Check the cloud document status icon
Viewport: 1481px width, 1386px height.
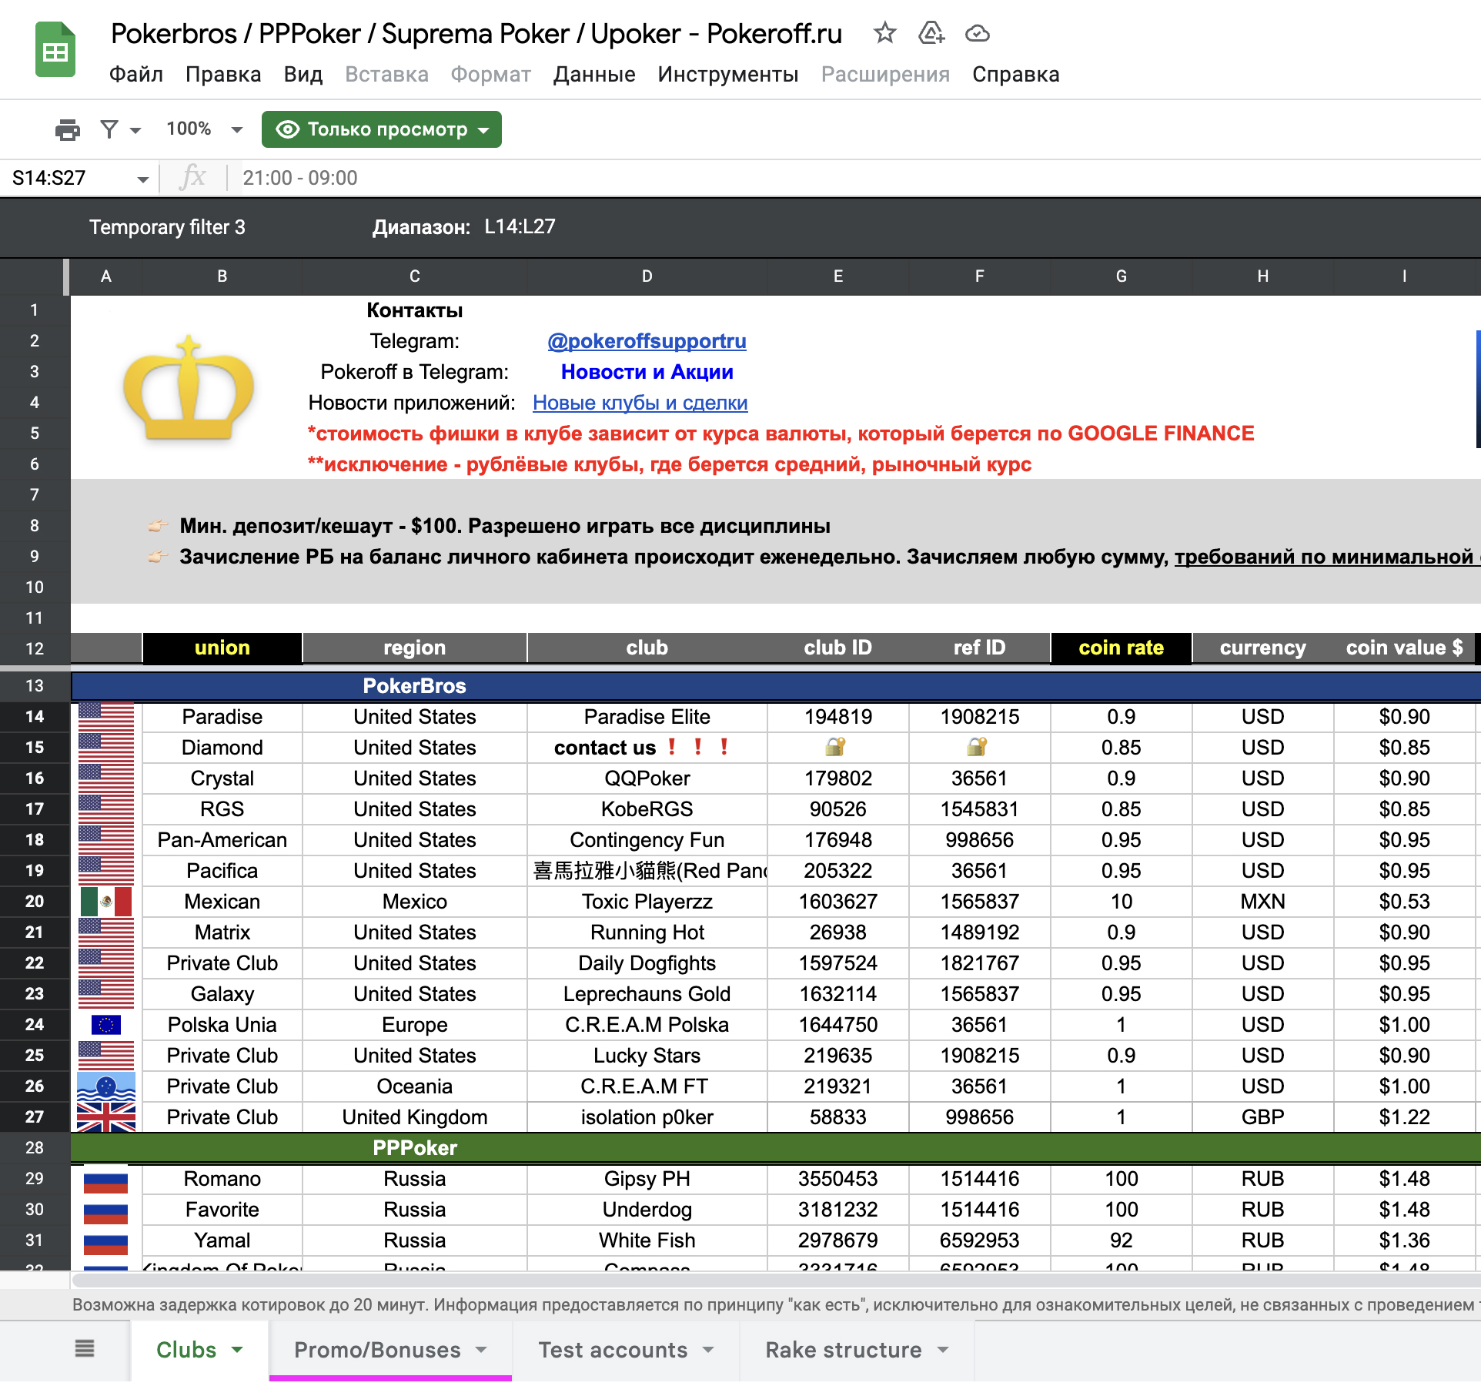coord(977,33)
